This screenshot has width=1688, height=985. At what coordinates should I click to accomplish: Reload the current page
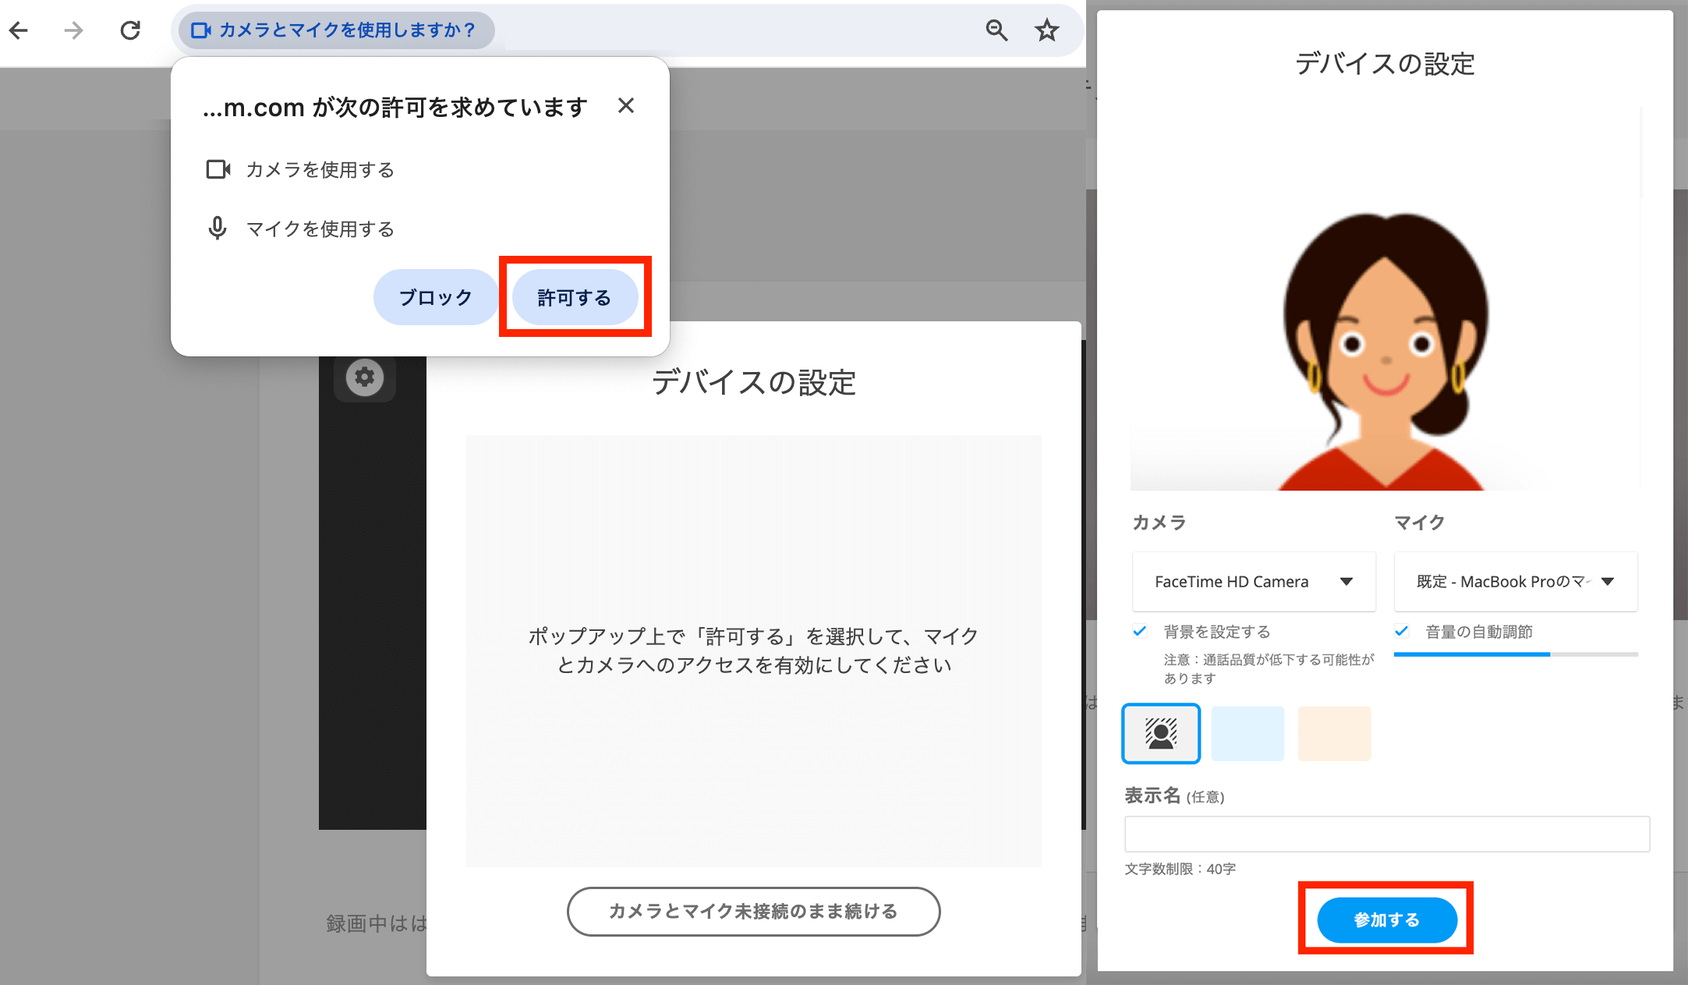(129, 30)
